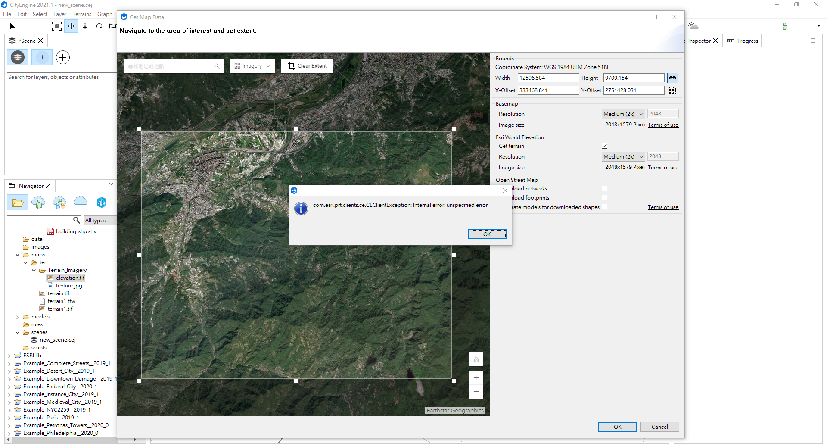Click OK in the error message dialog
This screenshot has width=827, height=446.
[487, 234]
